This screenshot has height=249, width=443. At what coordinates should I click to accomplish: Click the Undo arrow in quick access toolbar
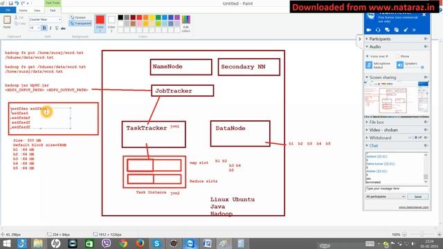[x=17, y=3]
